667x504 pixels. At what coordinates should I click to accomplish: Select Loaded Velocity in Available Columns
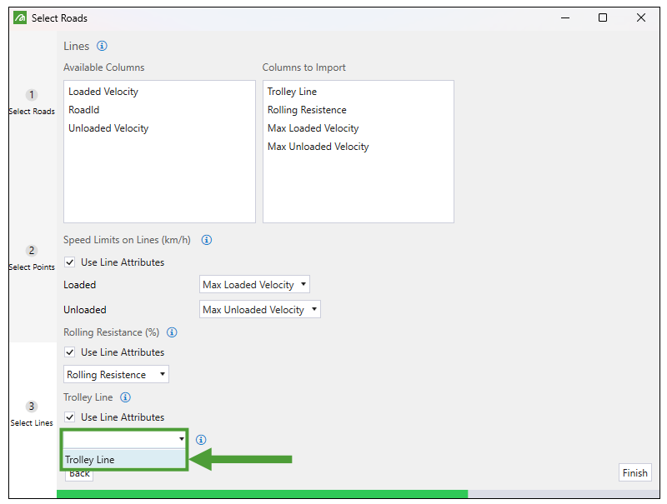[103, 92]
